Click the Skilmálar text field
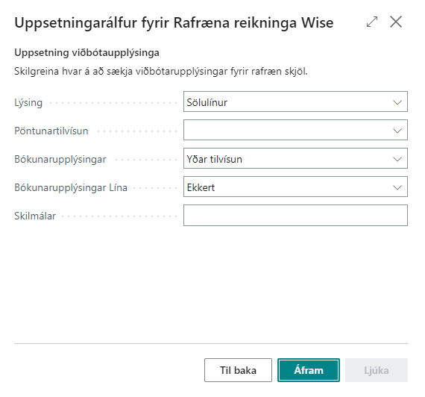Screen dimensions: 425x397 pos(295,216)
